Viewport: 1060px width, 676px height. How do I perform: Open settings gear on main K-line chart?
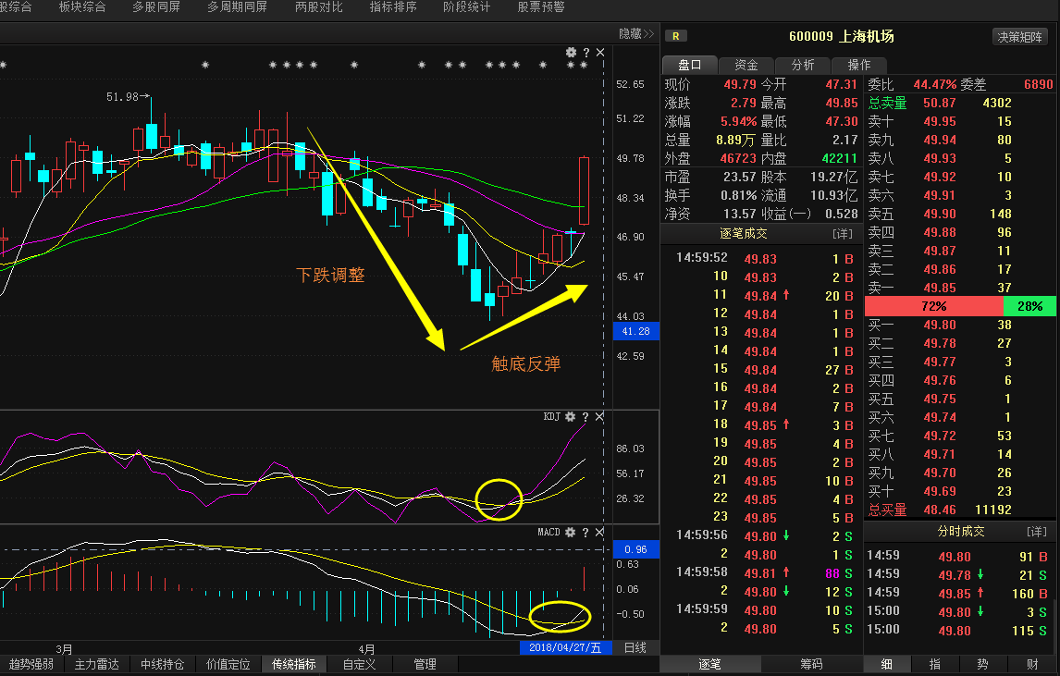click(x=571, y=53)
